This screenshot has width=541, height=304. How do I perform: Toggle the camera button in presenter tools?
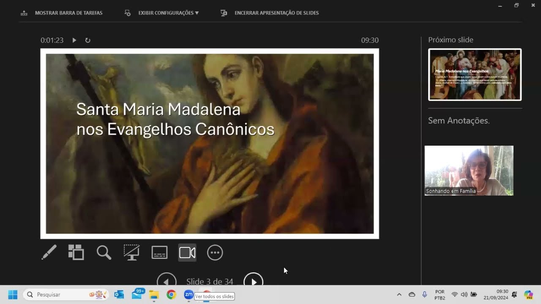click(187, 252)
